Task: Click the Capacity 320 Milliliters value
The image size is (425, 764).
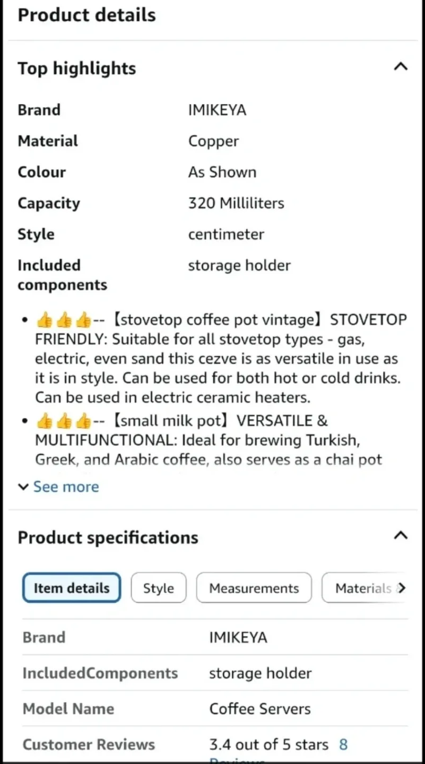Action: pos(236,203)
